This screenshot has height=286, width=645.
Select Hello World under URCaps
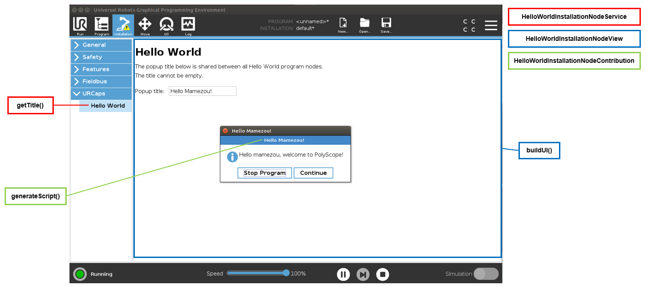[x=105, y=106]
